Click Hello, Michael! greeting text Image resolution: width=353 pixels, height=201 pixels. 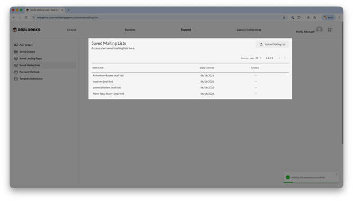[305, 32]
